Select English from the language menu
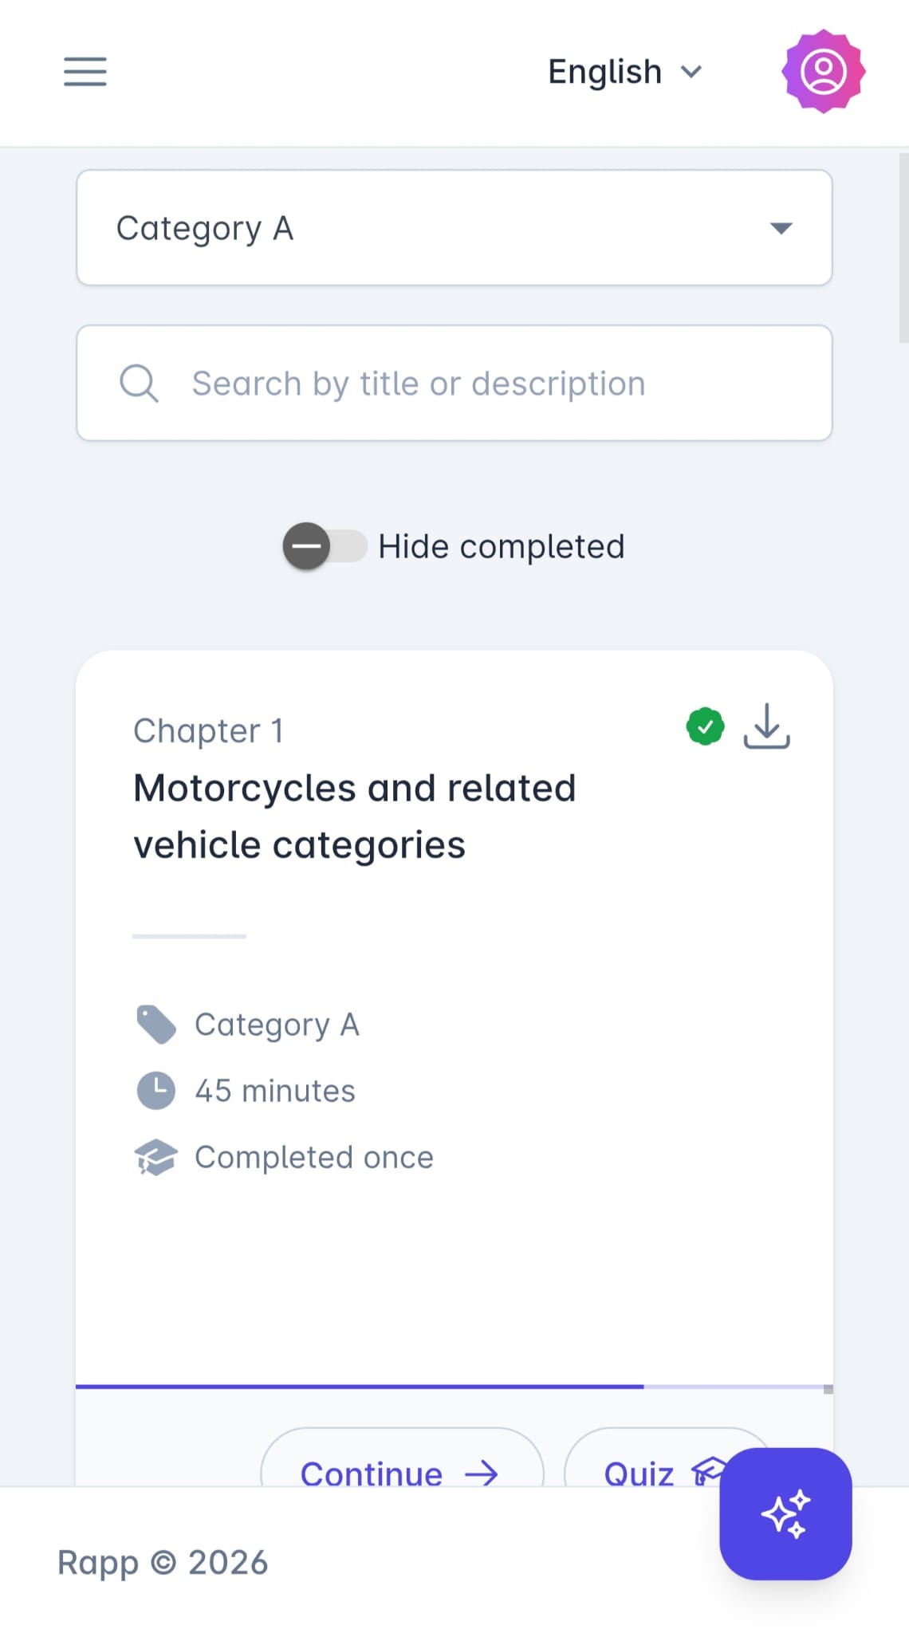The width and height of the screenshot is (909, 1633). [604, 71]
